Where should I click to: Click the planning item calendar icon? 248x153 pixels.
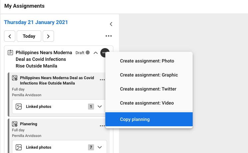pyautogui.click(x=10, y=53)
